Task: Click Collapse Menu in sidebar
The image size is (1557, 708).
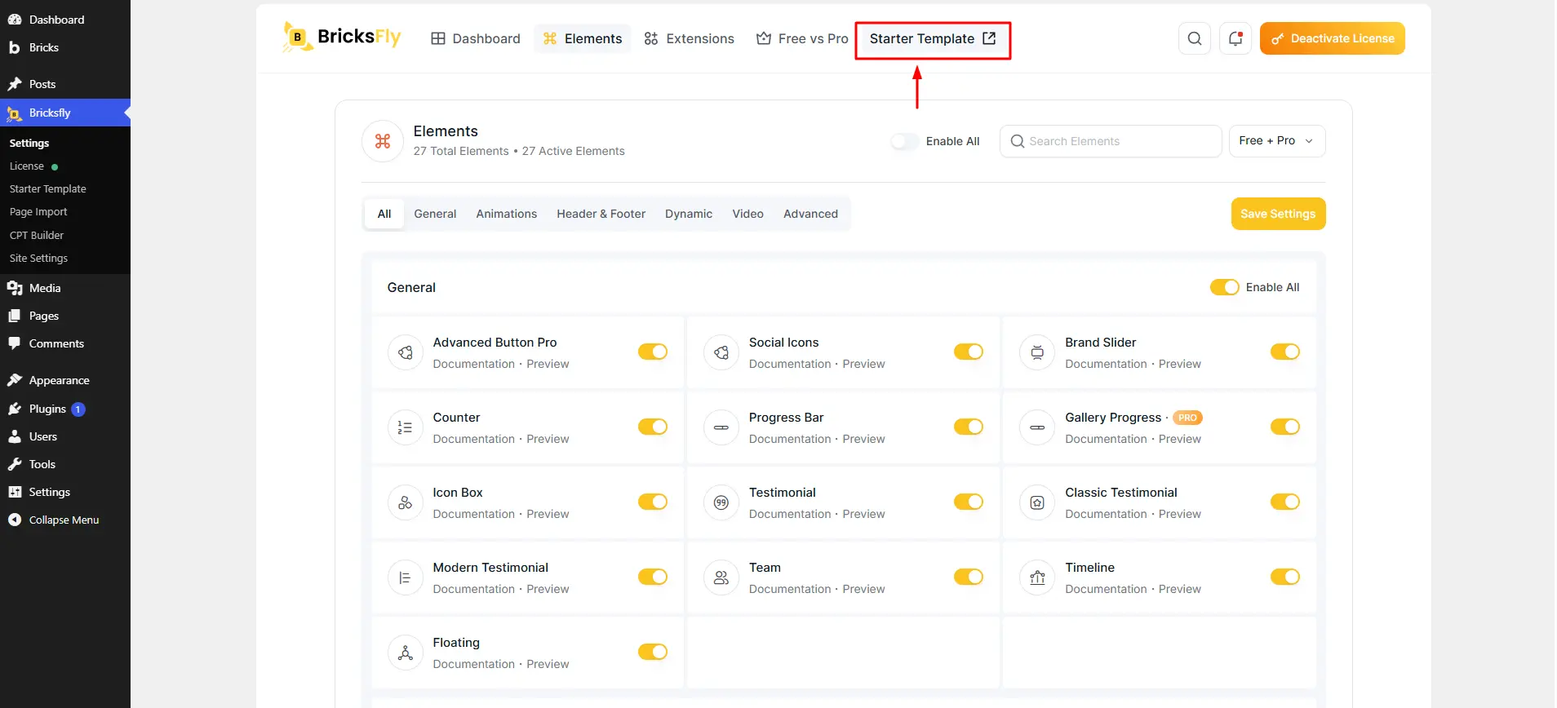Action: point(65,520)
